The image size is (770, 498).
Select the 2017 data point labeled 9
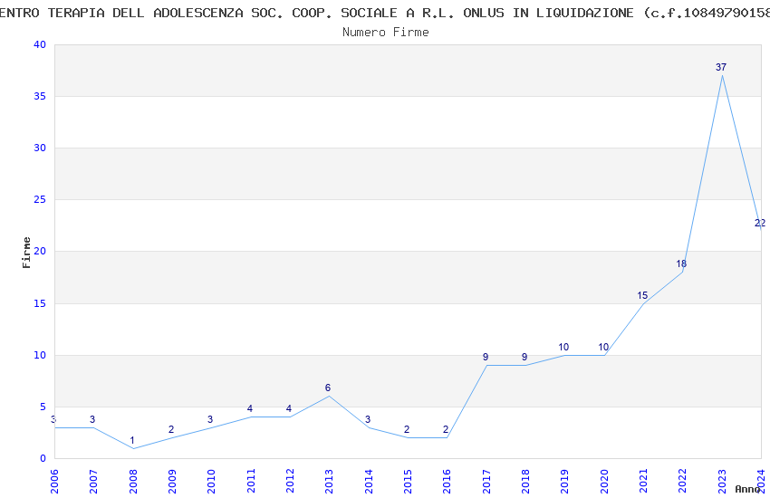pyautogui.click(x=486, y=365)
